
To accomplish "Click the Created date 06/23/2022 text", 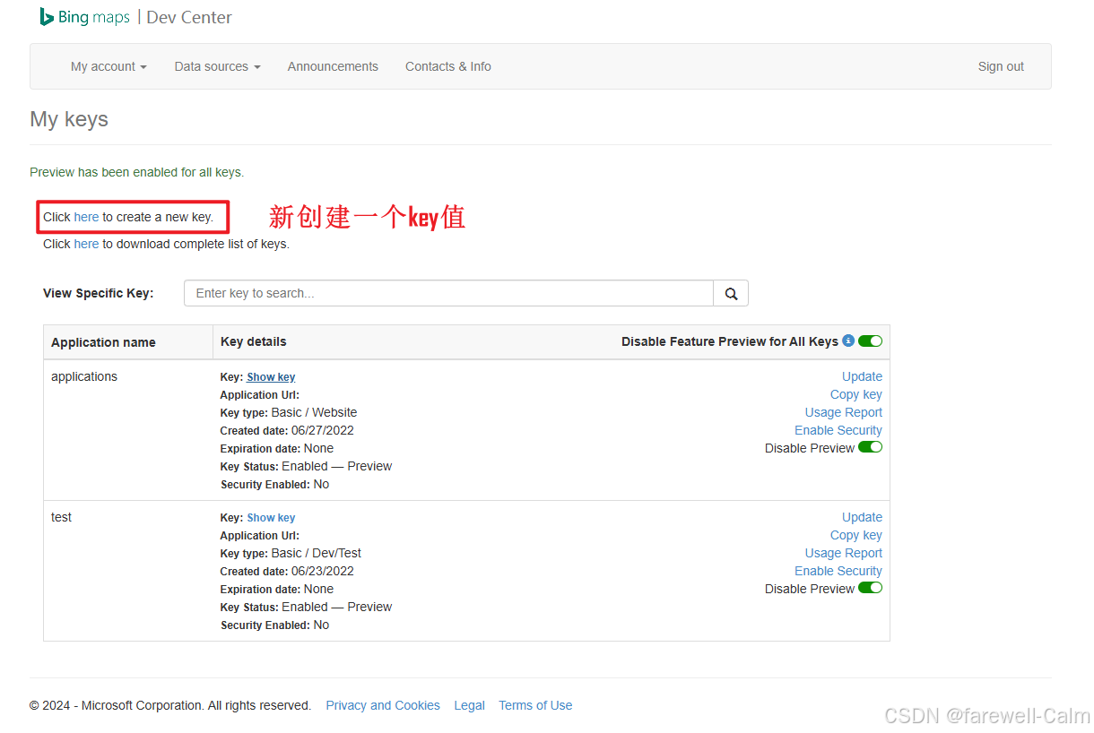I will 287,571.
